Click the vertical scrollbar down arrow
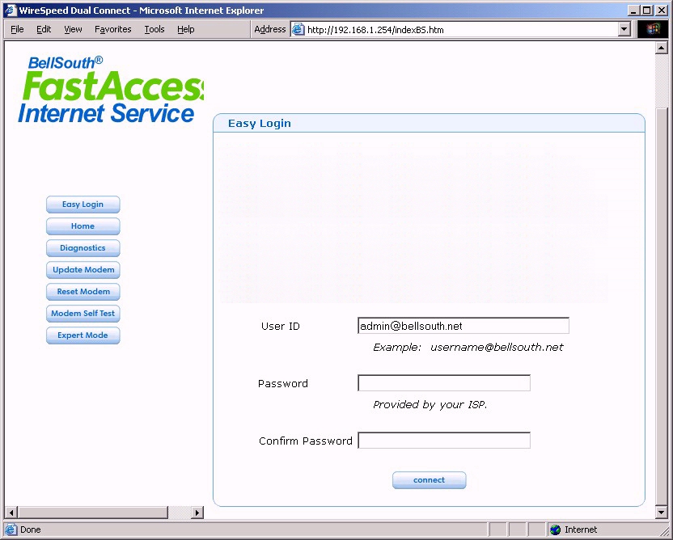673x540 pixels. click(661, 512)
